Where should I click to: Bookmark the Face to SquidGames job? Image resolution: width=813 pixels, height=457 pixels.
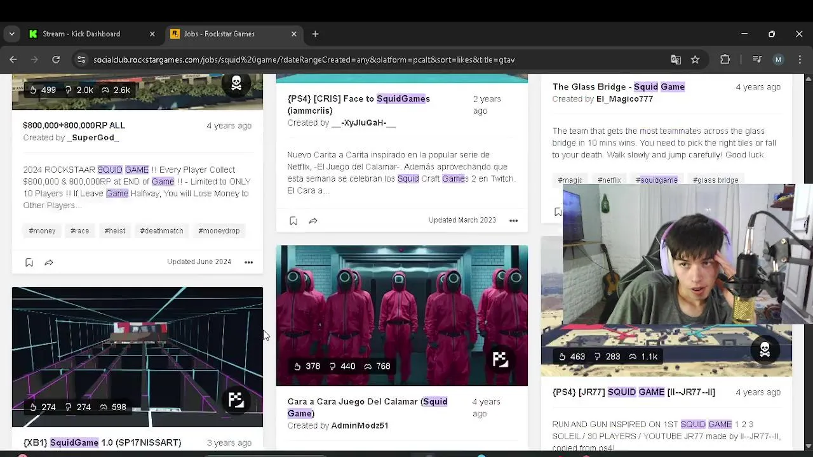[293, 221]
